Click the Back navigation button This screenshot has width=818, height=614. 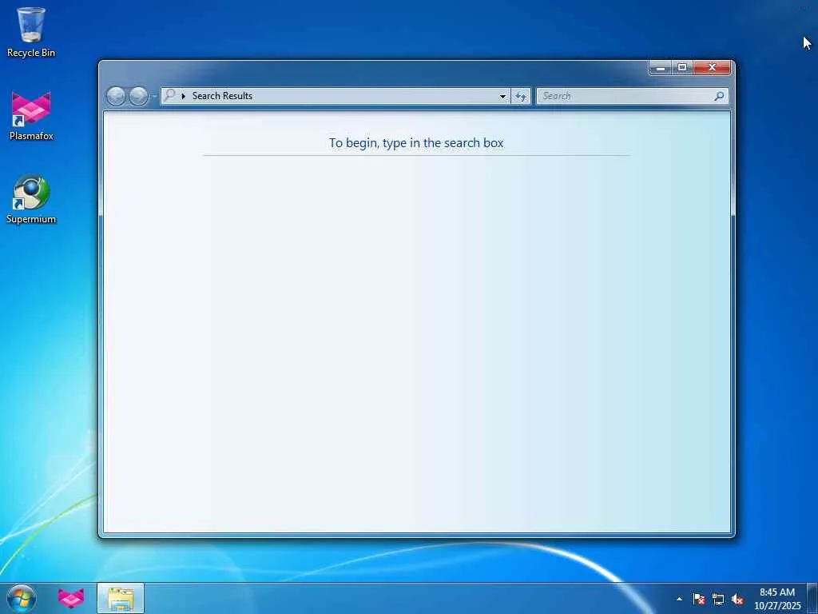(116, 96)
